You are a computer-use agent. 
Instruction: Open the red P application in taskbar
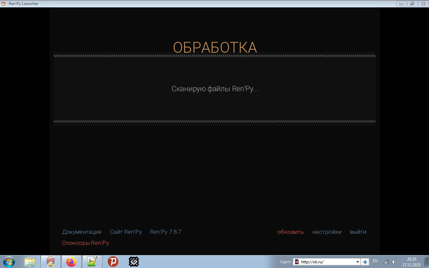coord(113,262)
